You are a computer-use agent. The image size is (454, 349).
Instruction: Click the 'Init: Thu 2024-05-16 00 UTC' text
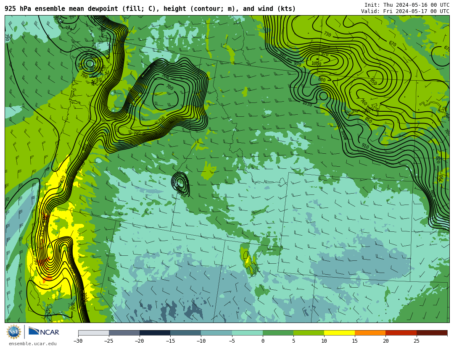click(406, 5)
